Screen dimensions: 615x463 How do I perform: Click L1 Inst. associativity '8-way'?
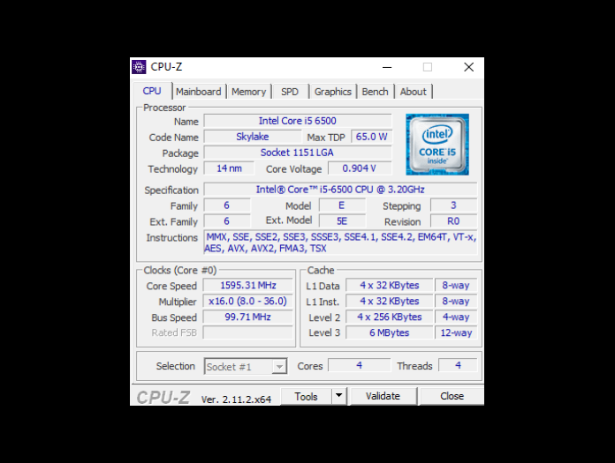pyautogui.click(x=456, y=301)
